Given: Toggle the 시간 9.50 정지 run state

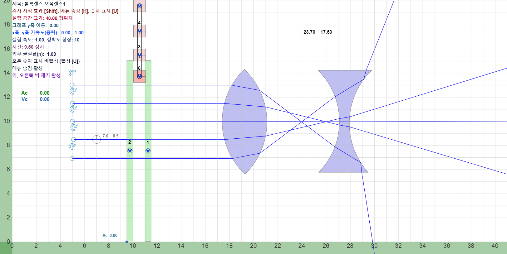Looking at the screenshot, I should (28, 47).
